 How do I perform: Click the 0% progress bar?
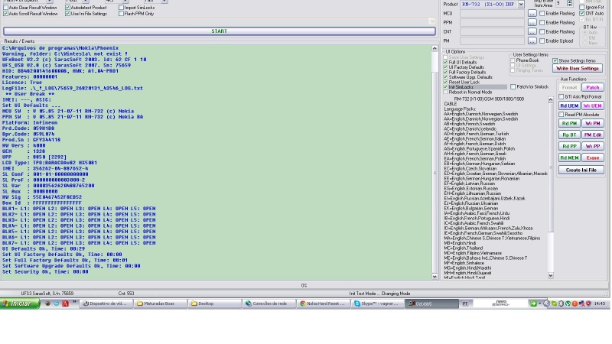304,285
